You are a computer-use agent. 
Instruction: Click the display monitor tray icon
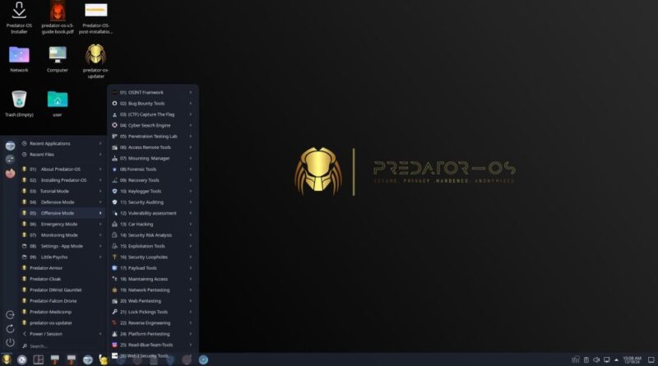(x=606, y=359)
